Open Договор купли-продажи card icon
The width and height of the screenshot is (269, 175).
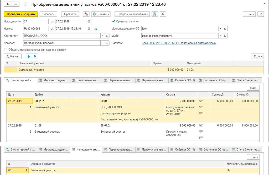tap(107, 43)
